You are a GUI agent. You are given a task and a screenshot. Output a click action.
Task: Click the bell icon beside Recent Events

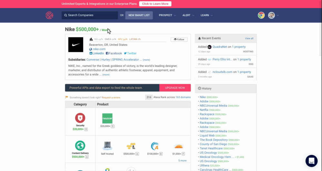(199, 38)
